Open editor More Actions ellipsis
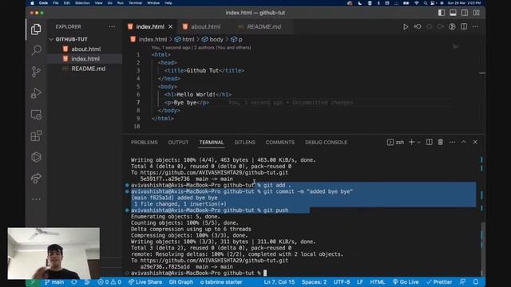The width and height of the screenshot is (511, 287). (x=476, y=26)
